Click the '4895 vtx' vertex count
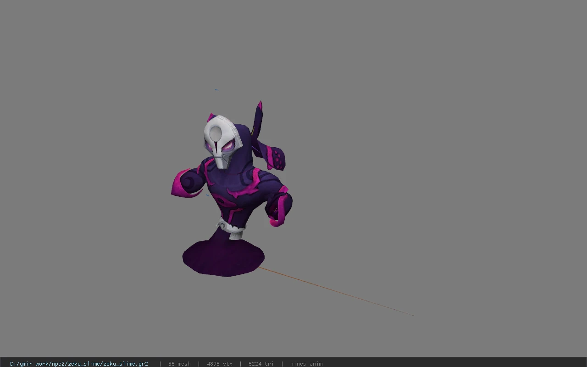The height and width of the screenshot is (367, 587). click(220, 364)
